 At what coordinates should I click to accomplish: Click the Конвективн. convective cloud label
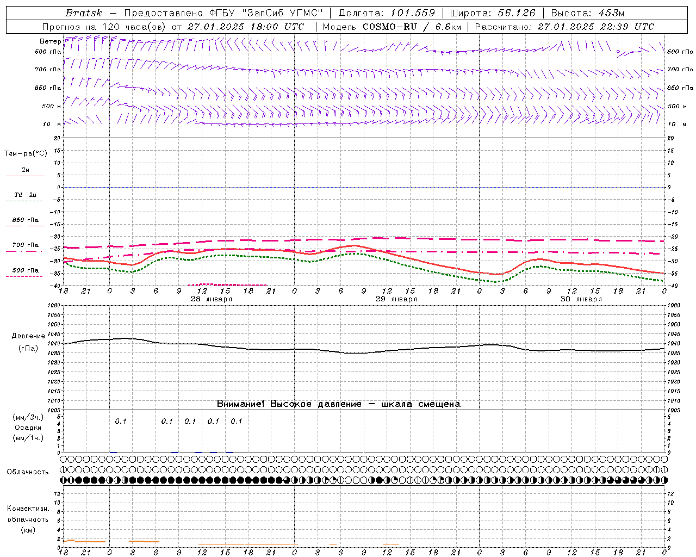28,509
